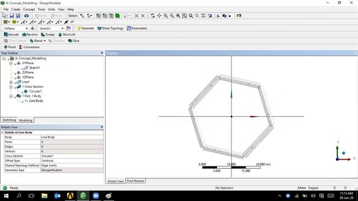The height and width of the screenshot is (201, 358).
Task: Open the Concept menu
Action: coord(29,9)
